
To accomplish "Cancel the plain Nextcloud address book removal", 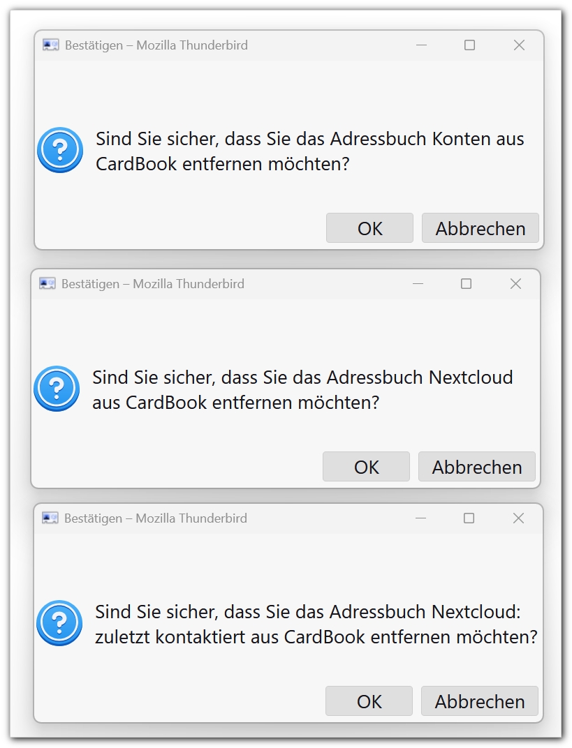I will pos(477,467).
